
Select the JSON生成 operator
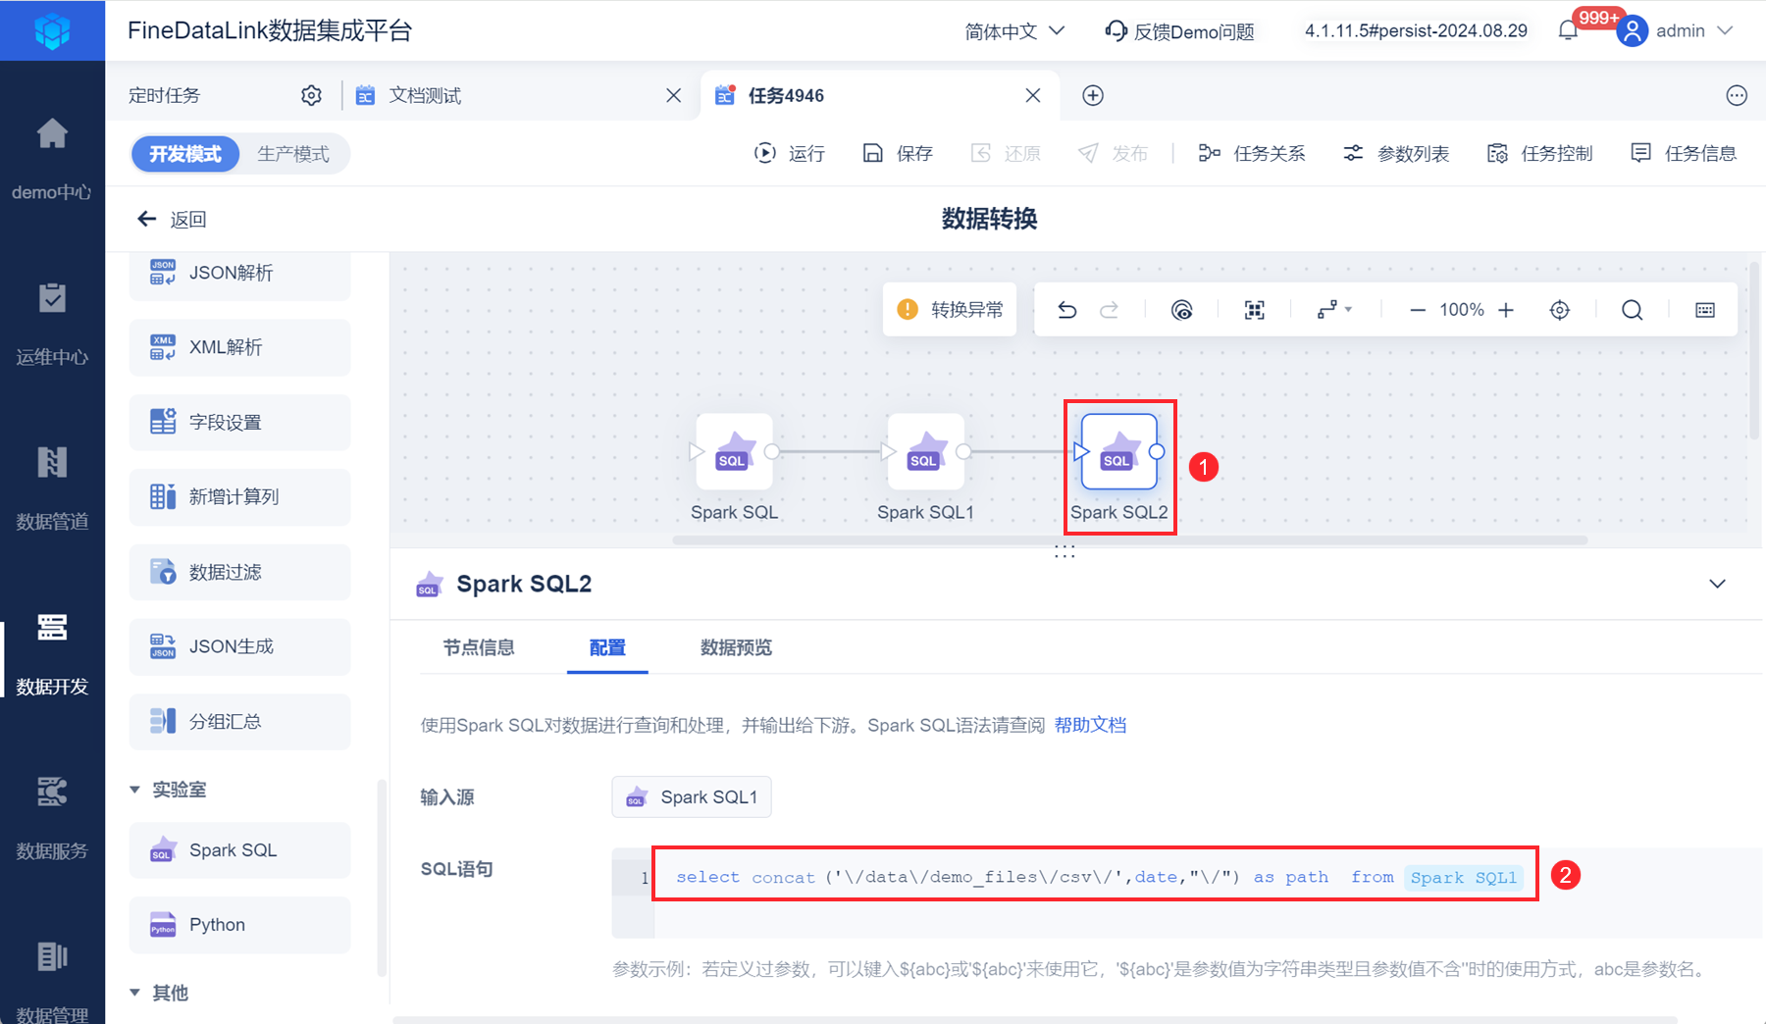click(x=239, y=646)
